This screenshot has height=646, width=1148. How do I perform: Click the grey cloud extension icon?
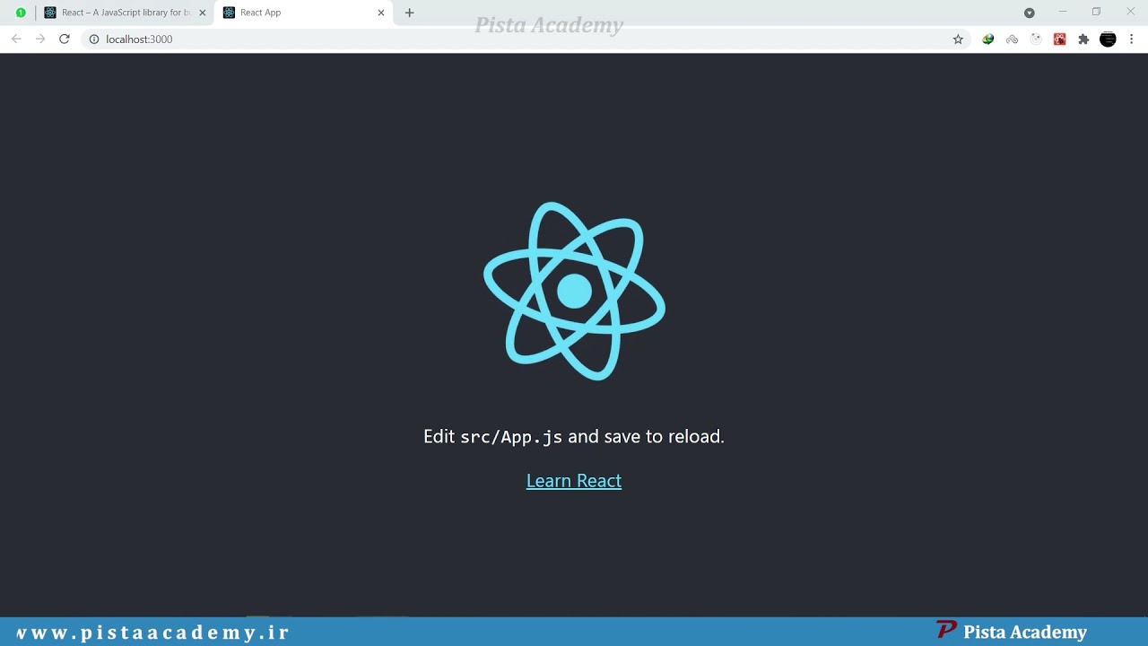1012,39
